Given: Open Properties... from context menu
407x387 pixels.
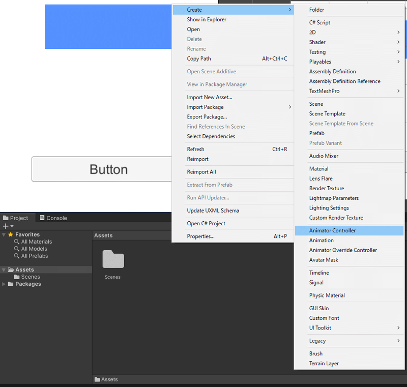Looking at the screenshot, I should (233, 236).
